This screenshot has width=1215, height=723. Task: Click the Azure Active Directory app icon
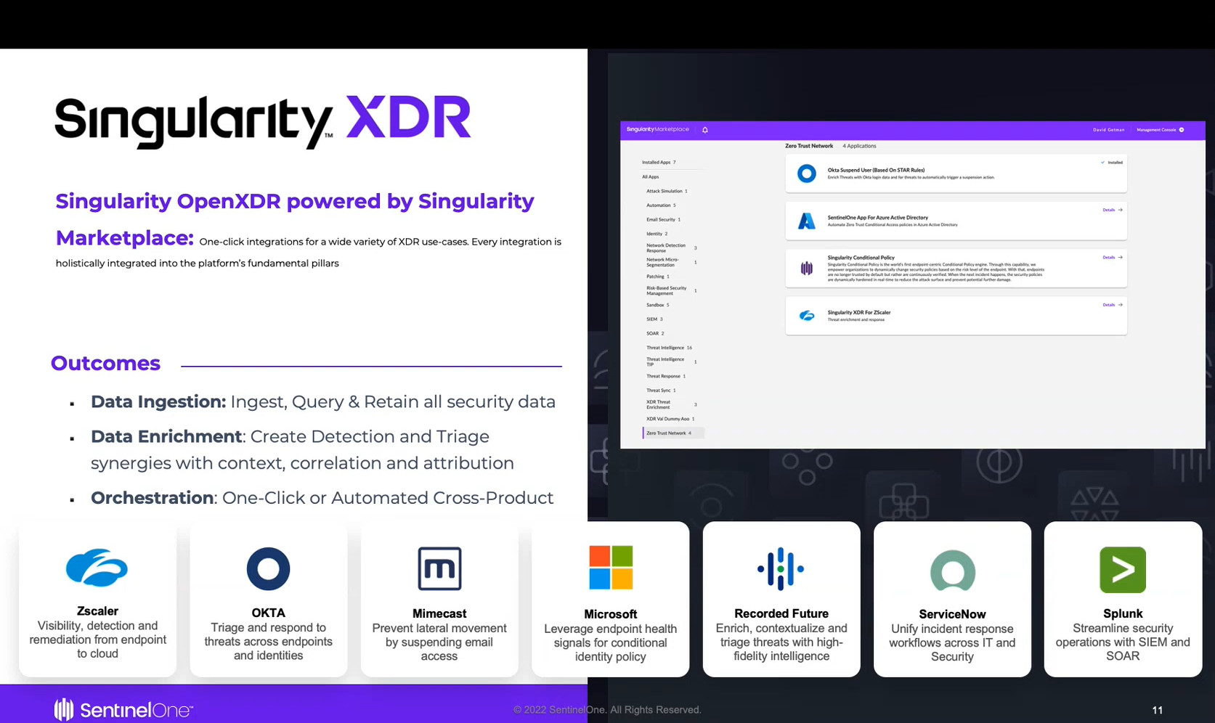point(806,221)
